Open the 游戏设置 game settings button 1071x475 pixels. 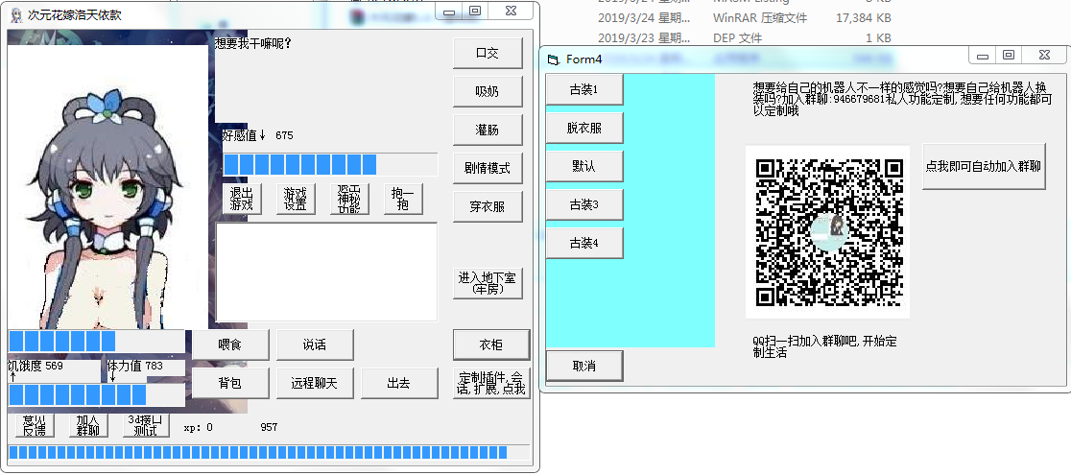click(296, 199)
